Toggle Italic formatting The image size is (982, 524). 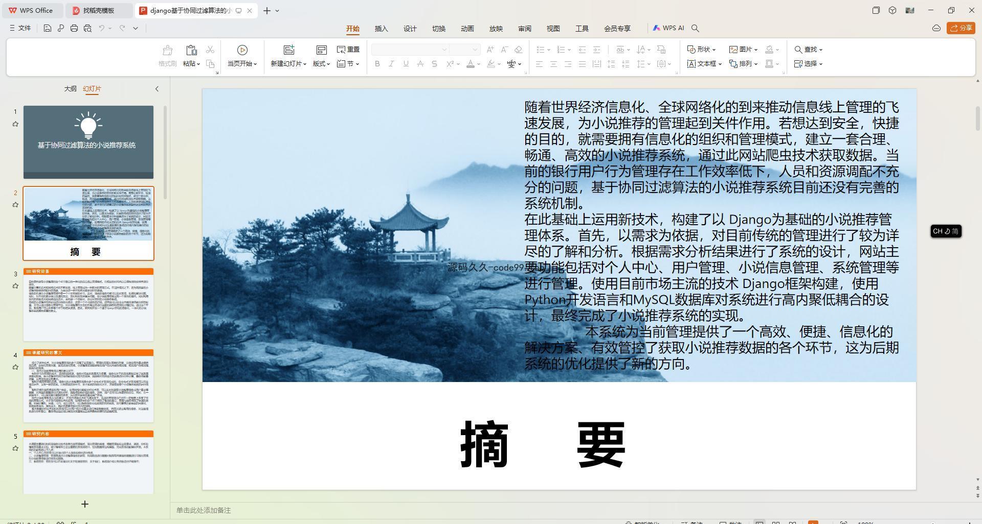point(391,64)
